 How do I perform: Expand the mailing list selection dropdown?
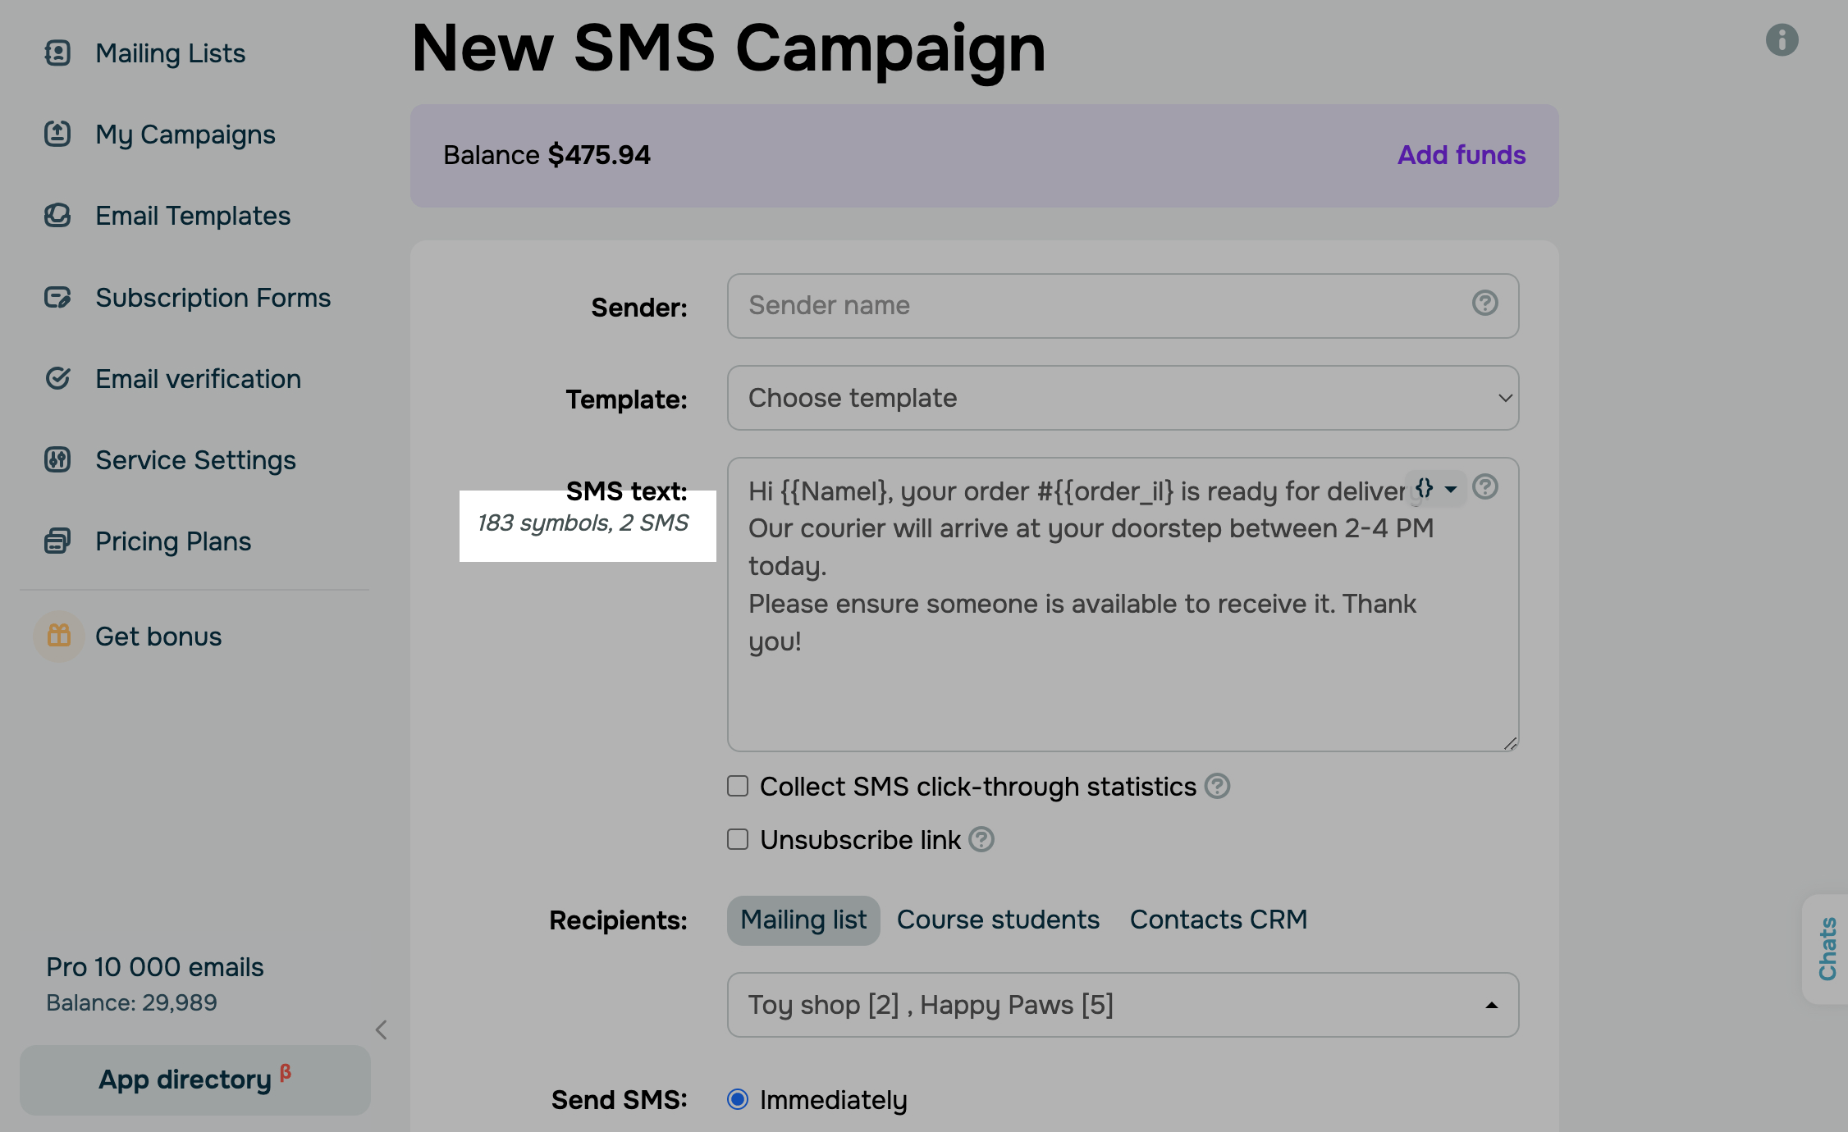click(1123, 1005)
